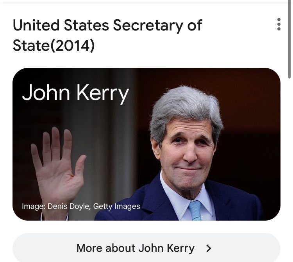Click the vertical scrollbar thumb
Screen dimensions: 293x262
289,39
